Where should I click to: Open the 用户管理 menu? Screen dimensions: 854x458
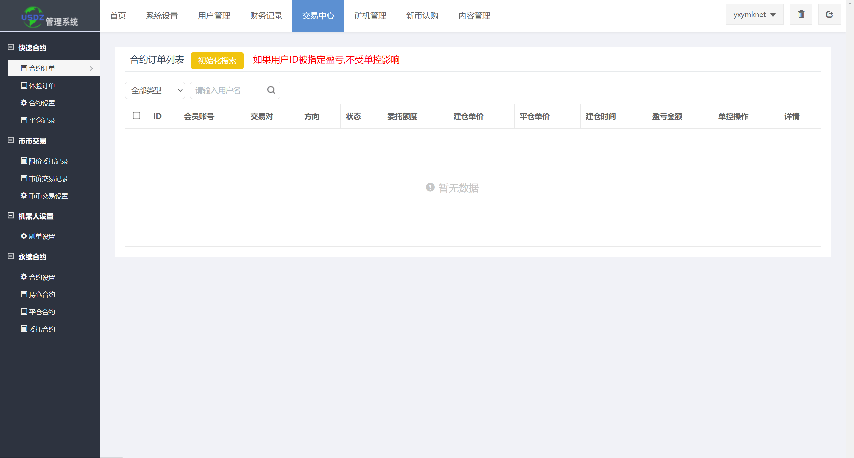tap(214, 16)
